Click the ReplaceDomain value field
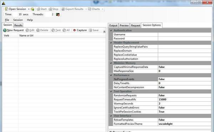The image size is (214, 132). [x=184, y=51]
